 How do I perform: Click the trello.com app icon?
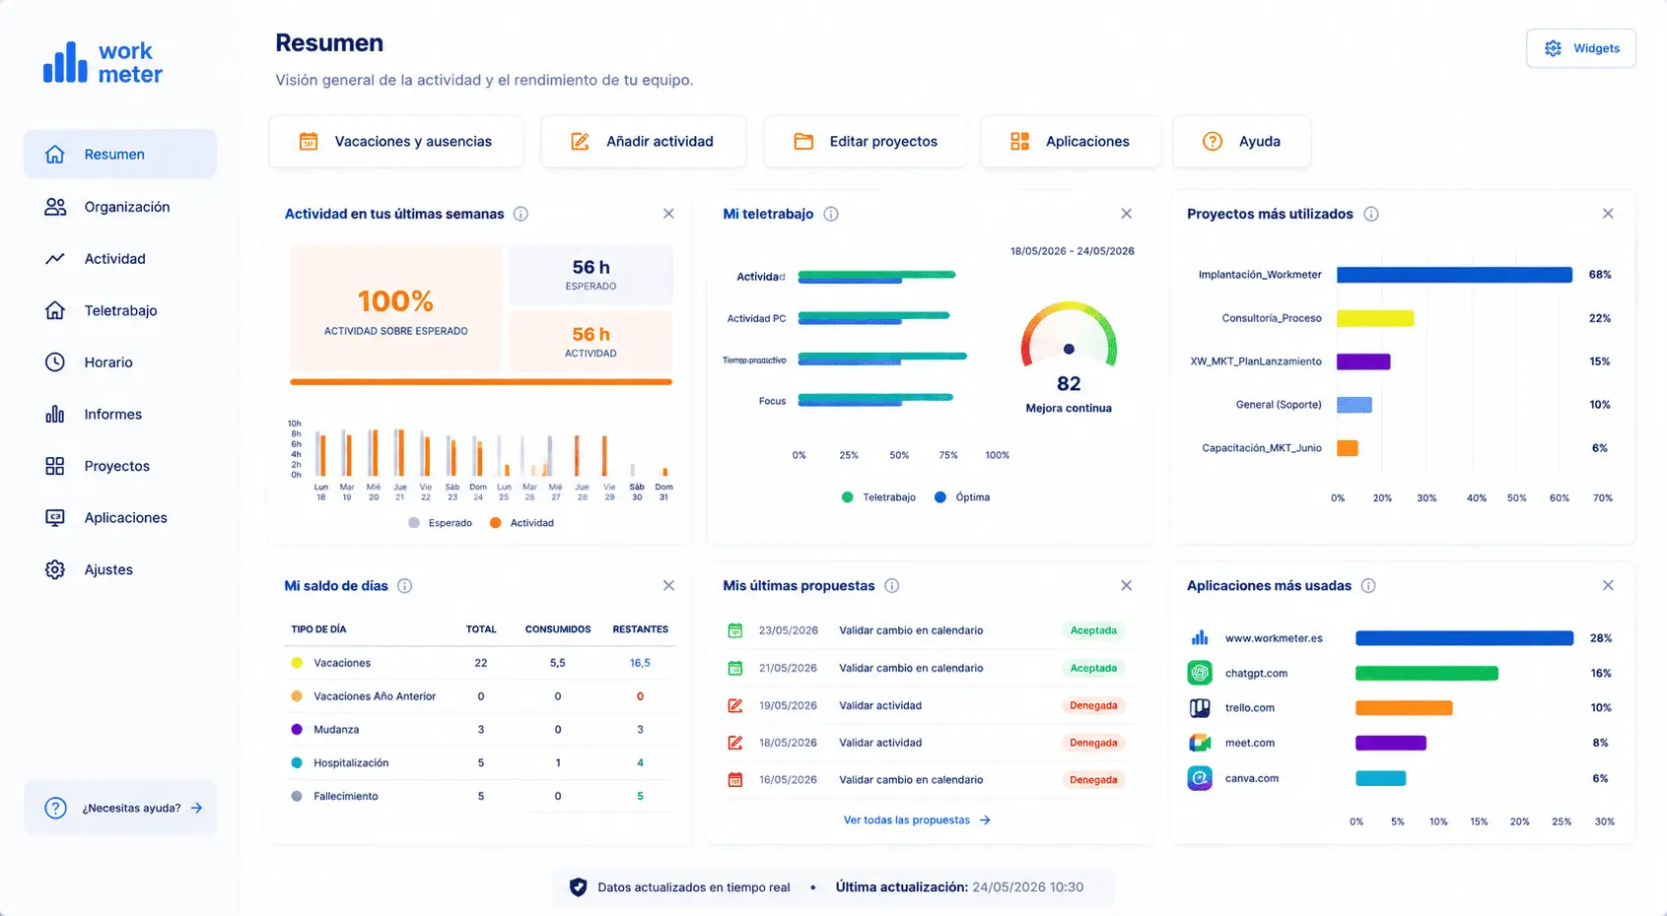(x=1200, y=708)
